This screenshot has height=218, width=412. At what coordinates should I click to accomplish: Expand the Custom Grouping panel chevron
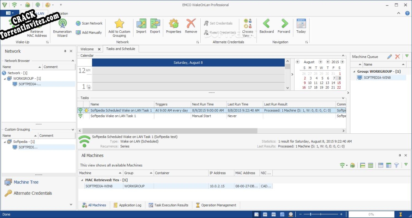tap(73, 130)
